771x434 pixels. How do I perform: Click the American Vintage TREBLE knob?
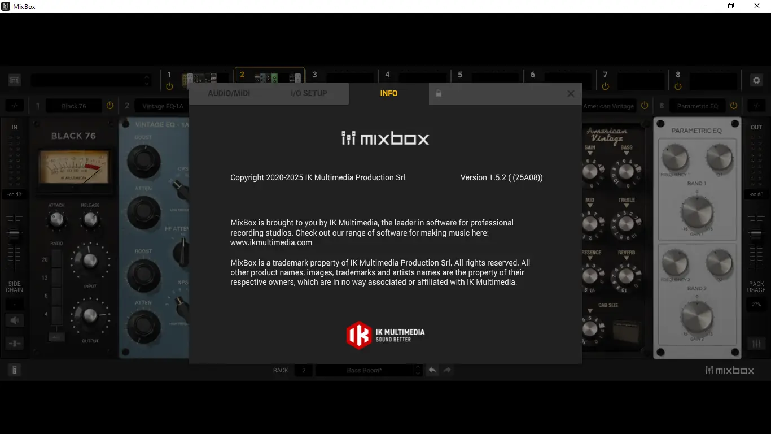(626, 224)
